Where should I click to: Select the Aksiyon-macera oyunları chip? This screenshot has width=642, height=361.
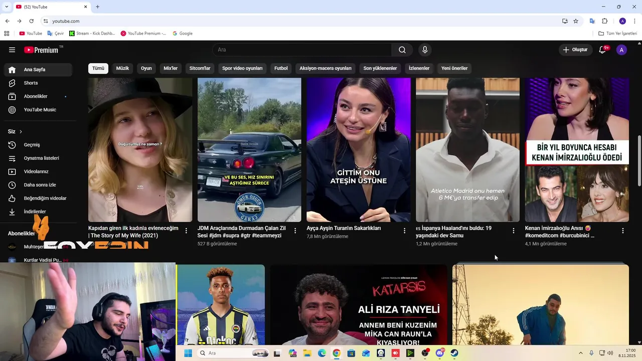point(326,68)
